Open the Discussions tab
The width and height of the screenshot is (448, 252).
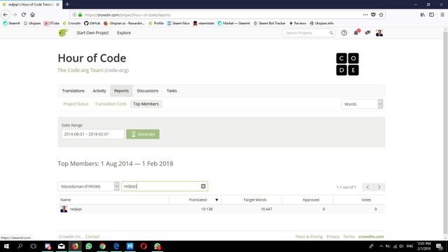point(148,90)
